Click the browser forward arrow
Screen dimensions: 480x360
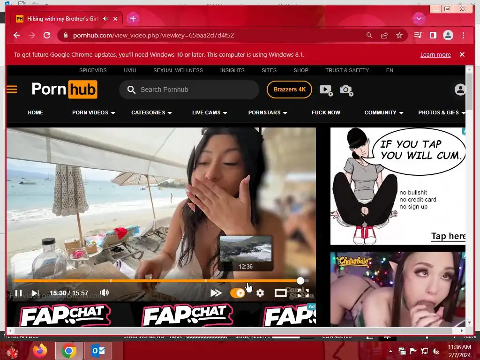32,35
